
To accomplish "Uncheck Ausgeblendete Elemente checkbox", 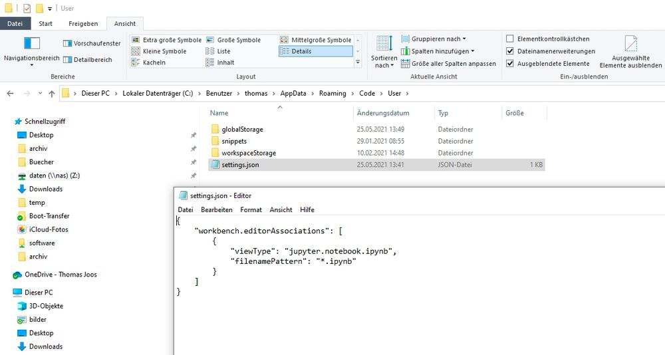I will [510, 64].
